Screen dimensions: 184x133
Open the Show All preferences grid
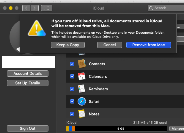[47, 8]
